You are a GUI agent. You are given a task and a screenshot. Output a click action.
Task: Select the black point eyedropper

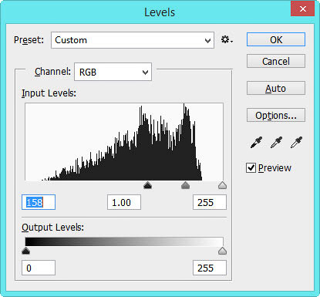click(256, 142)
